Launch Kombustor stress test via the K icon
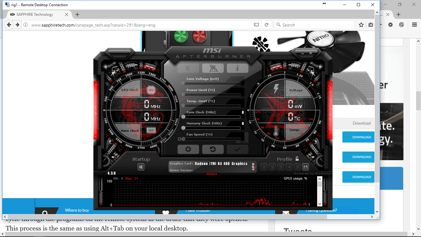The width and height of the screenshot is (421, 237). [188, 68]
